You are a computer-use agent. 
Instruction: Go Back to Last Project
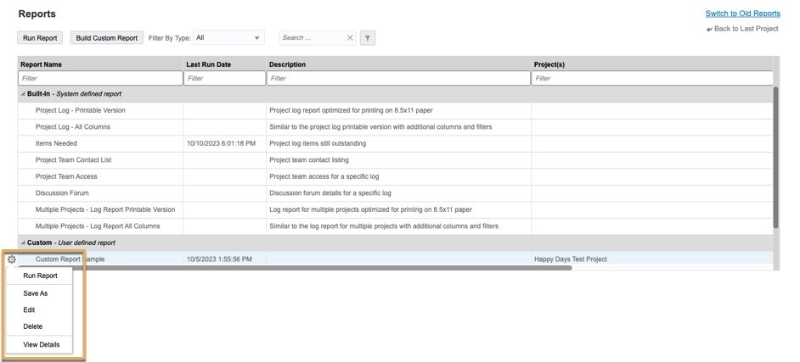click(x=743, y=29)
